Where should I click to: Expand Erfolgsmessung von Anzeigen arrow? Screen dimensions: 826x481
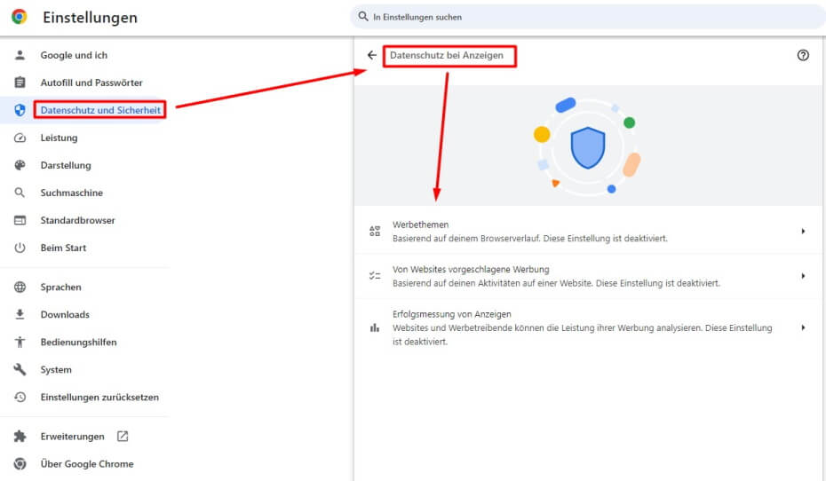coord(803,327)
